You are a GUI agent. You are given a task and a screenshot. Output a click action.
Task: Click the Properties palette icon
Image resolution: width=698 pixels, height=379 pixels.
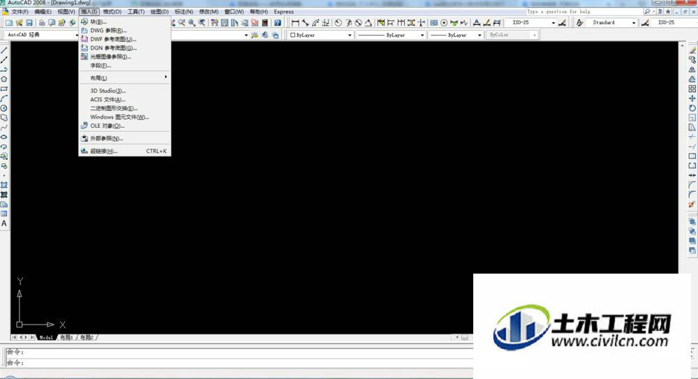(214, 22)
